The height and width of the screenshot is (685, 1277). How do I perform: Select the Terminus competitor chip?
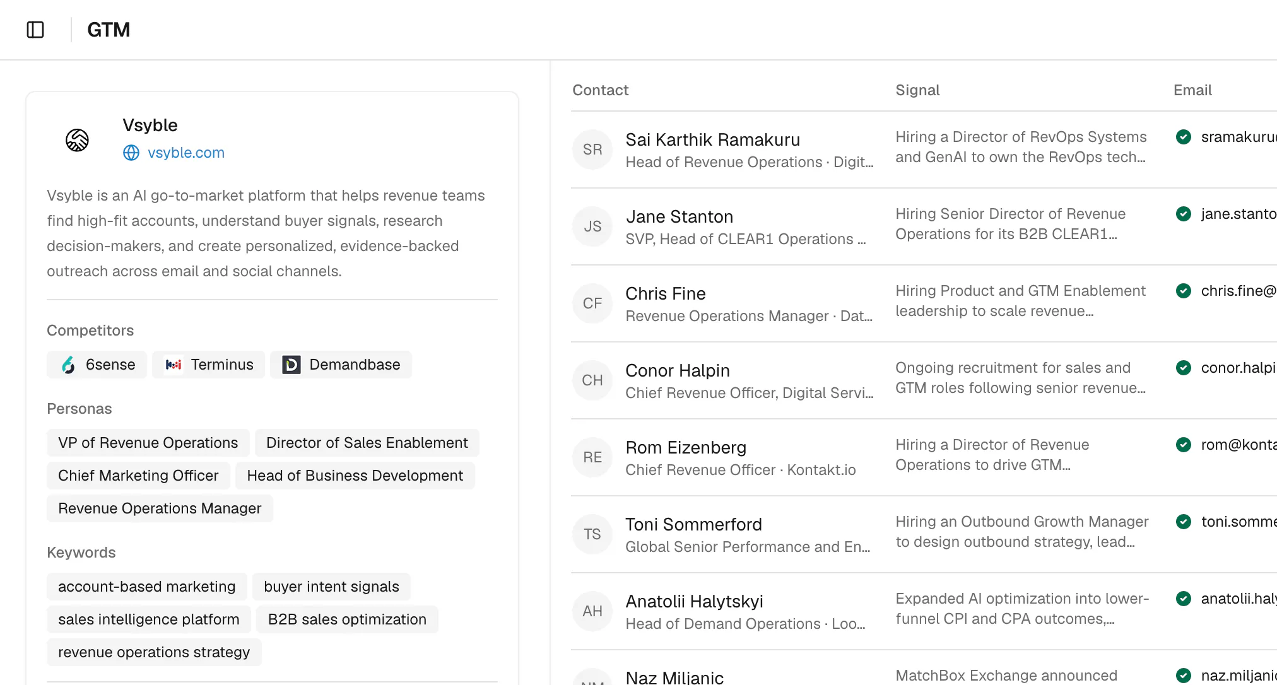click(x=209, y=365)
